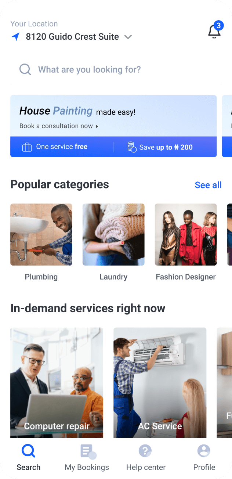
Task: Expand the location dropdown chevron
Action: pyautogui.click(x=128, y=37)
